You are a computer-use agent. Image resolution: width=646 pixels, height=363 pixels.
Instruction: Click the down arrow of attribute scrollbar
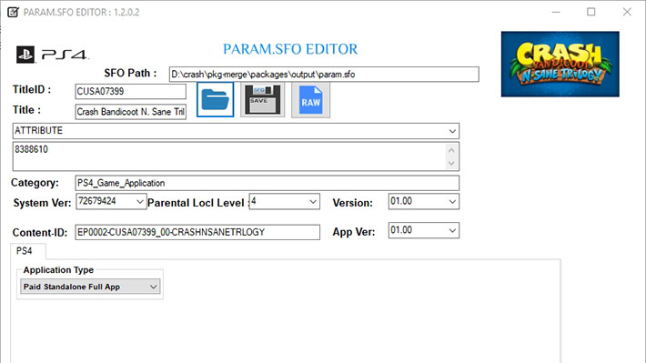[x=451, y=164]
